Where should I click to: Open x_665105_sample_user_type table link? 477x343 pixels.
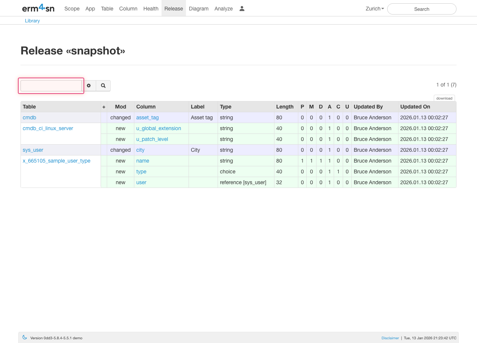coord(56,161)
